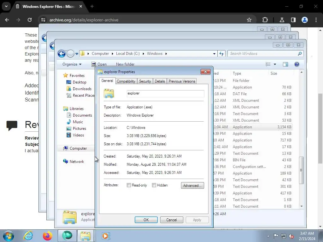Click the Advanced... button

192,185
